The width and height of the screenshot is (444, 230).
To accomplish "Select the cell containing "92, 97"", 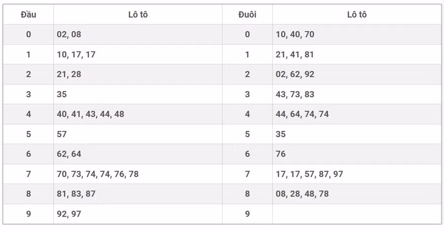I will tap(69, 214).
